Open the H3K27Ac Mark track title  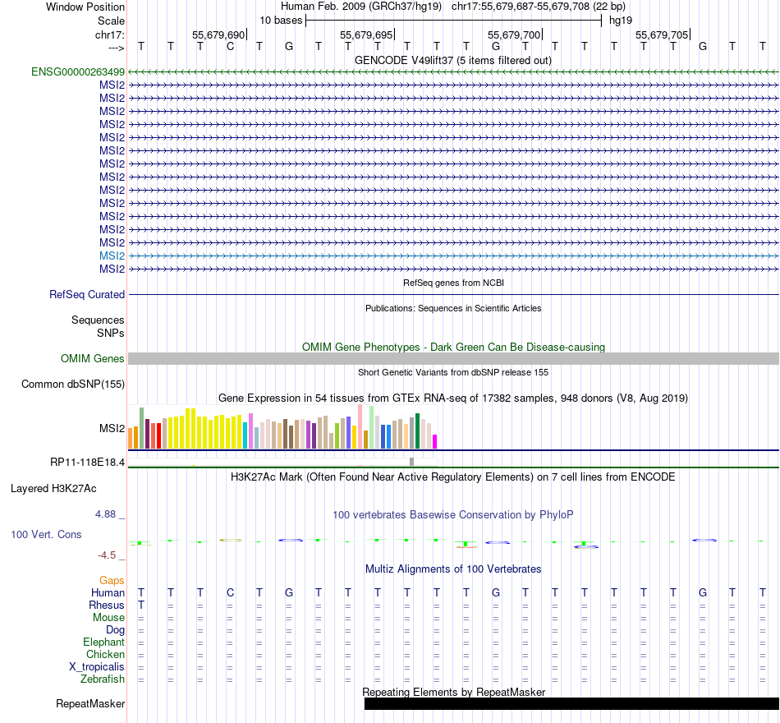pos(453,477)
